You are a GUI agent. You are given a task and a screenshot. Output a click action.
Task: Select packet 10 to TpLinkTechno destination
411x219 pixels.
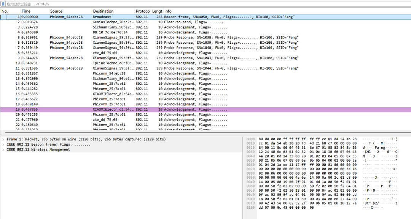point(205,63)
